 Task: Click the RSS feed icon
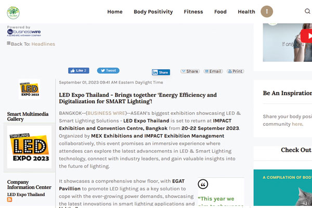9,200
